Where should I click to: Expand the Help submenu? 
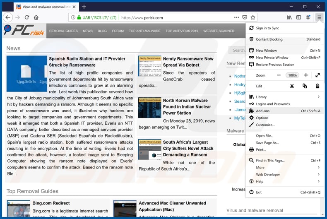pos(284,182)
